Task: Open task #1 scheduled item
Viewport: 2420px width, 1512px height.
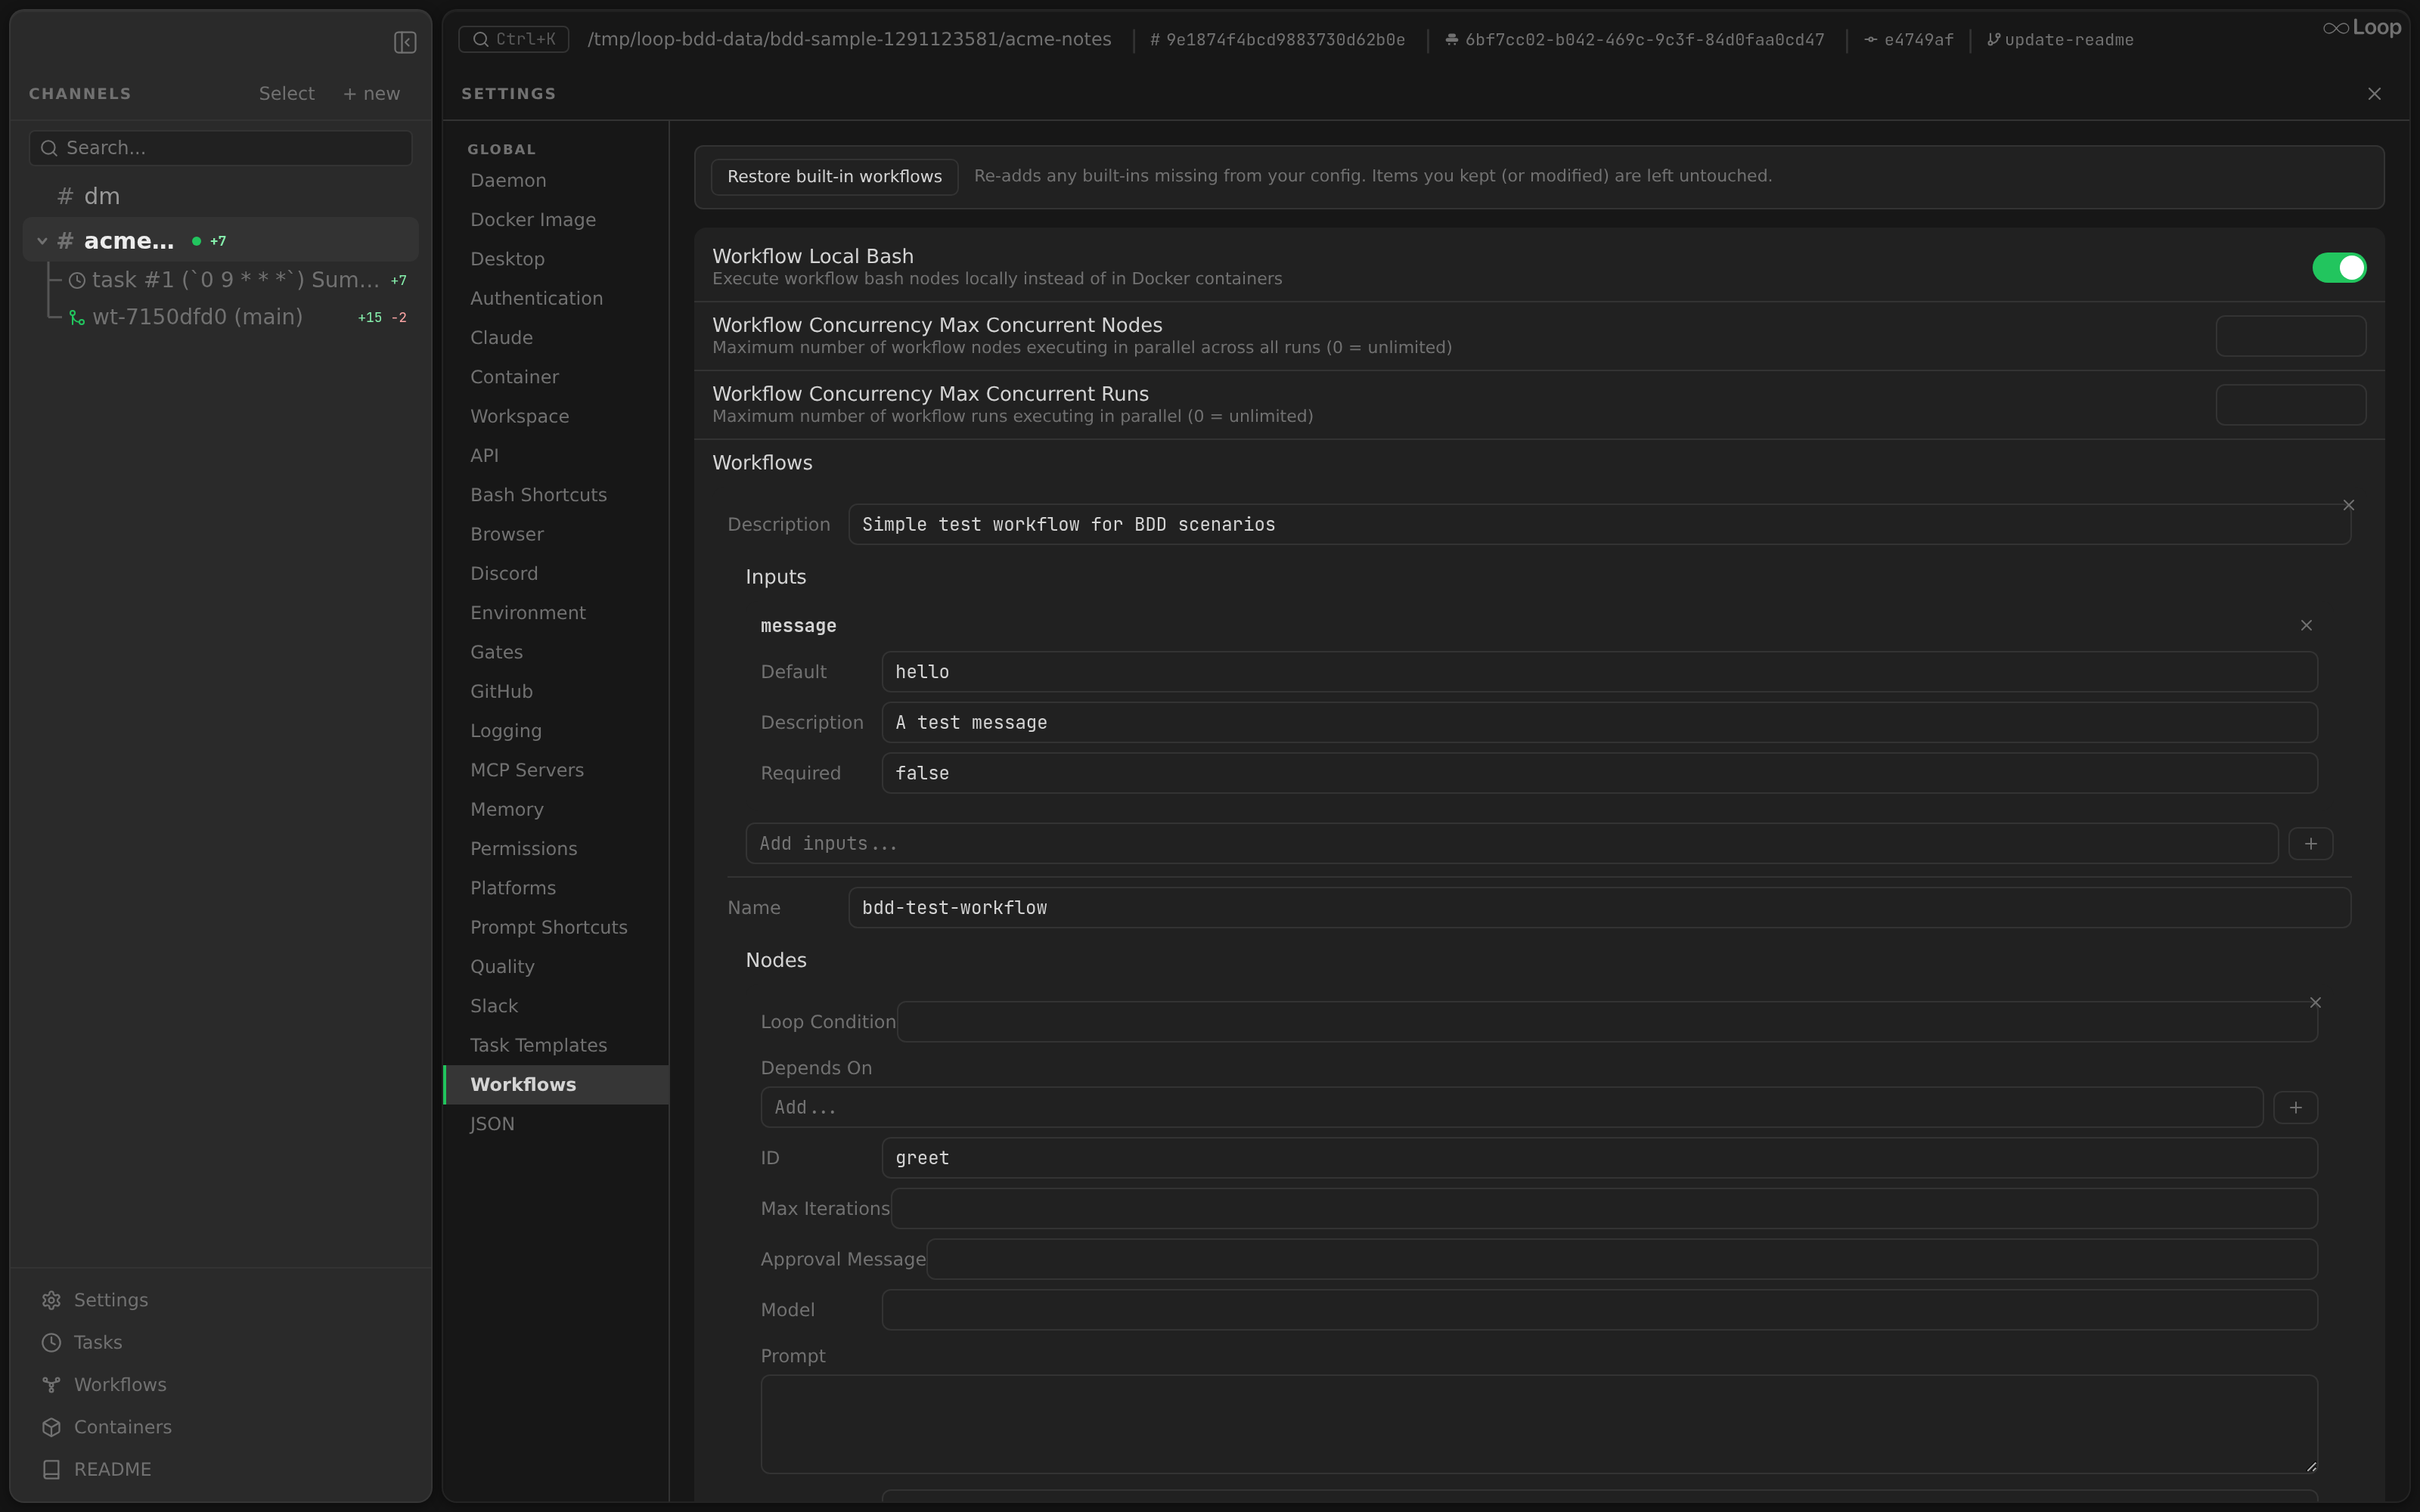Action: point(236,280)
